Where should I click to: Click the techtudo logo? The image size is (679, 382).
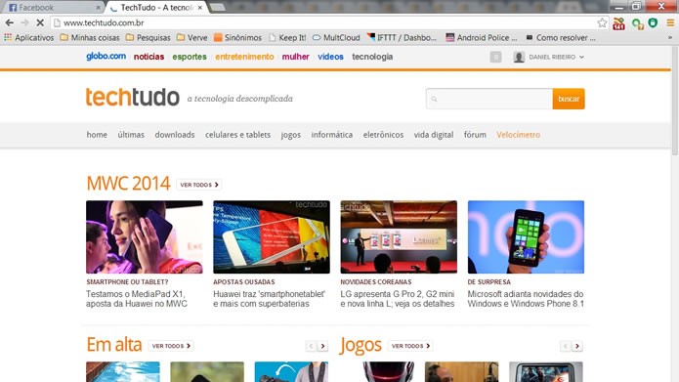point(133,97)
